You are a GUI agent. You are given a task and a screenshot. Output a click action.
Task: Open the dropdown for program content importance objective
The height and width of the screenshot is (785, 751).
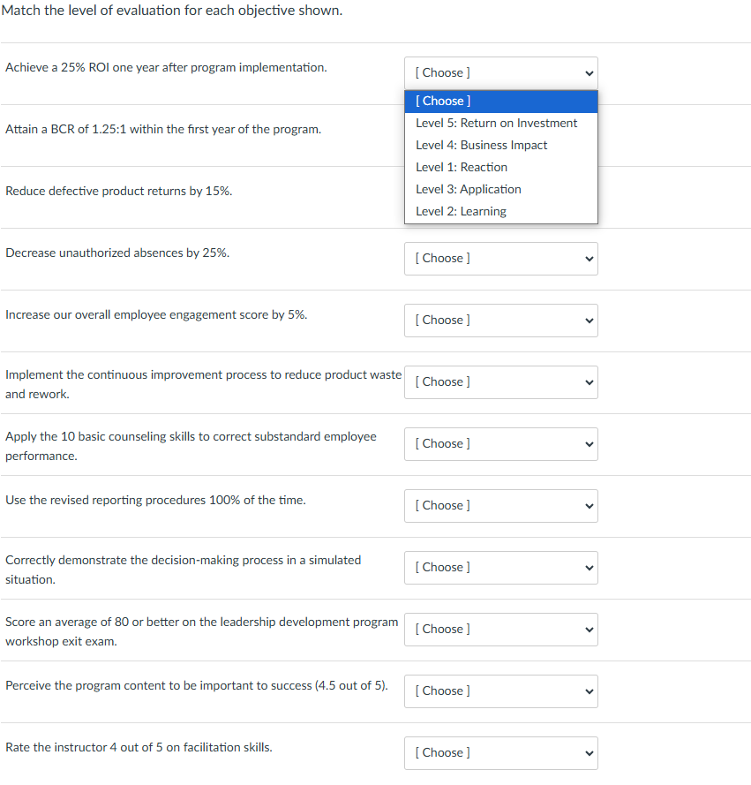(x=500, y=691)
